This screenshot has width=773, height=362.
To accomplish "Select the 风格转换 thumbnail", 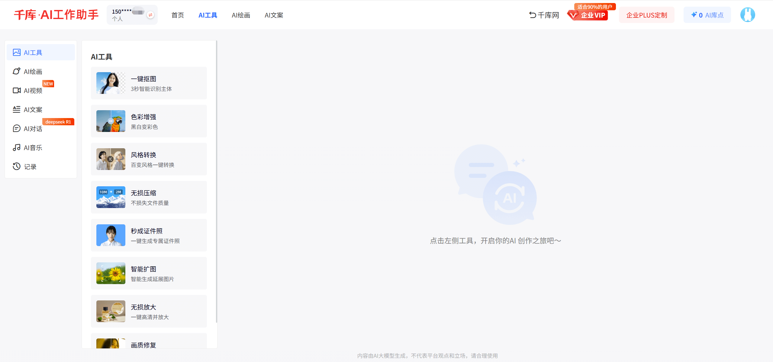I will tap(111, 159).
